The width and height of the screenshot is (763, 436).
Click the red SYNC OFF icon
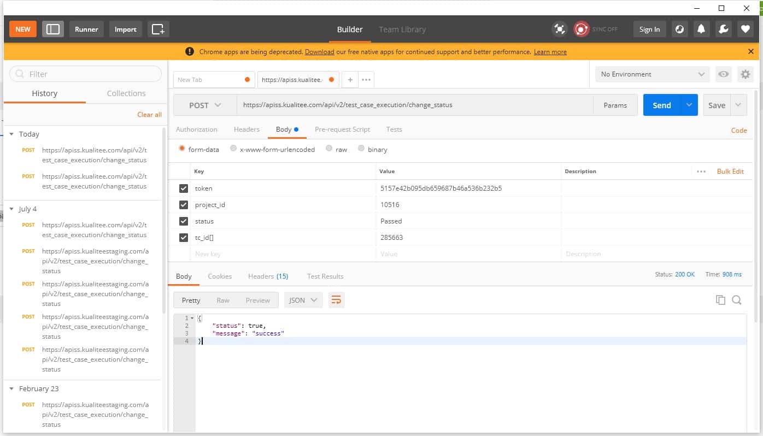(581, 29)
